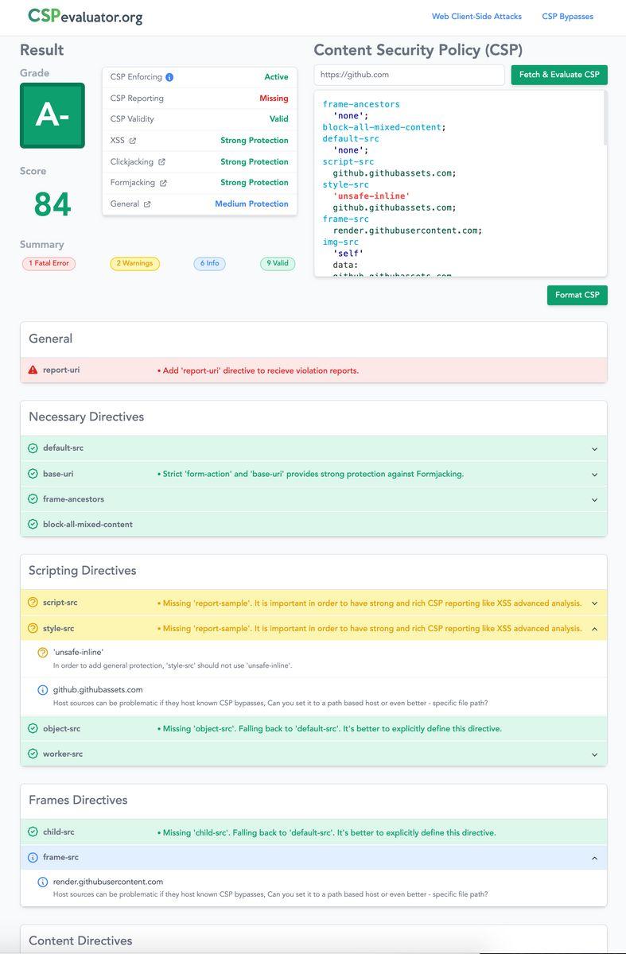The height and width of the screenshot is (954, 626).
Task: Collapse the frame-src directive details
Action: 594,858
